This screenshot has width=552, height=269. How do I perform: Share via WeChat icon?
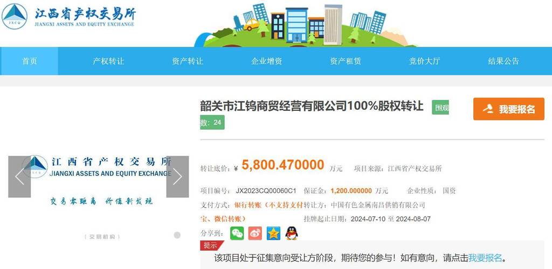point(237,233)
